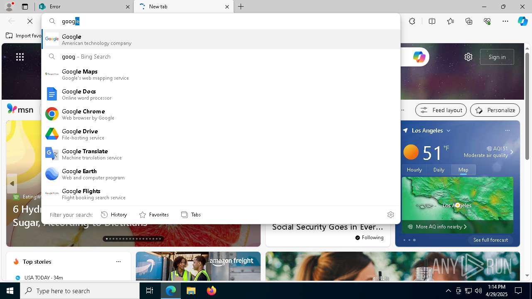Select Google Translate suggestion
The height and width of the screenshot is (299, 532).
click(x=221, y=154)
